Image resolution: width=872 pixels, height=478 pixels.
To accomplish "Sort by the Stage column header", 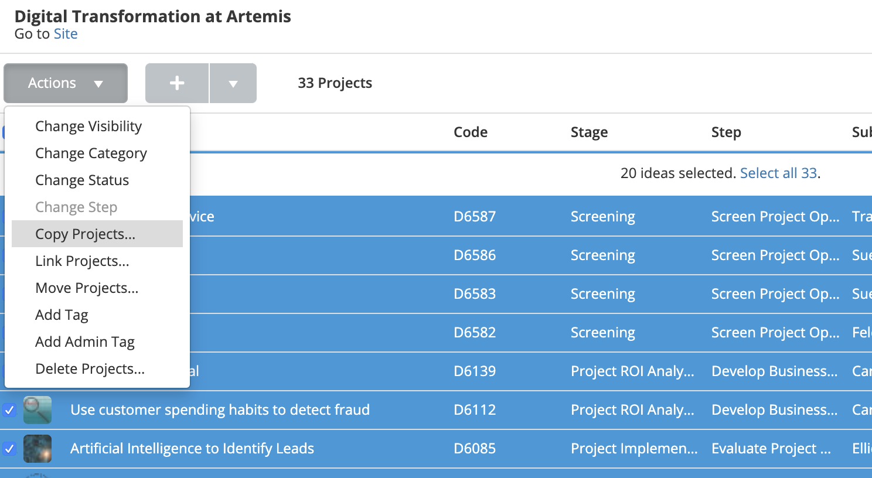I will pyautogui.click(x=589, y=132).
